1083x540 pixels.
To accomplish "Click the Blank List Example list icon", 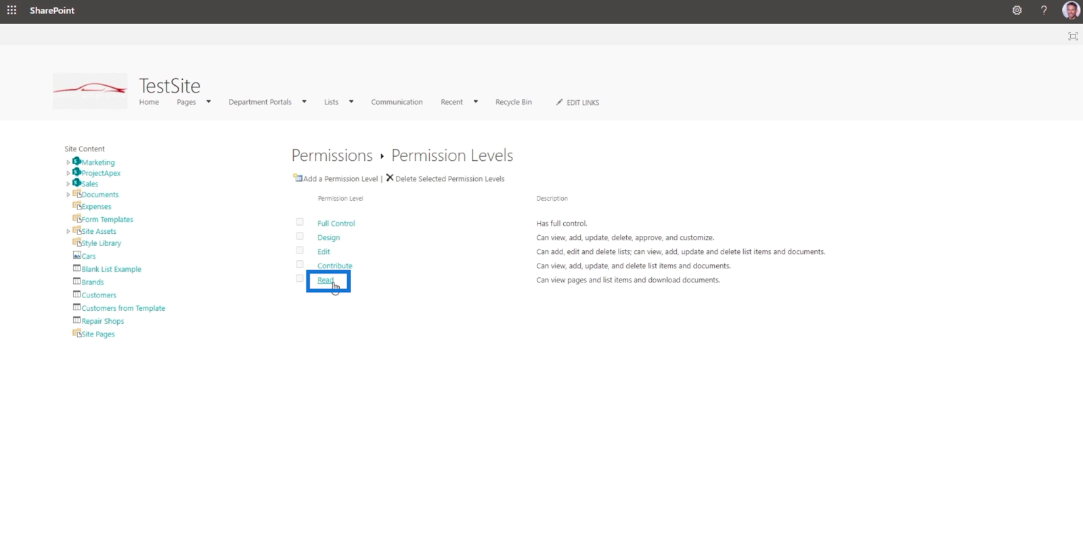I will click(76, 268).
